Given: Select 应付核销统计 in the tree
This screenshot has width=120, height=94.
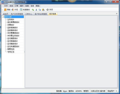Looking at the screenshot, I should pos(13,41).
